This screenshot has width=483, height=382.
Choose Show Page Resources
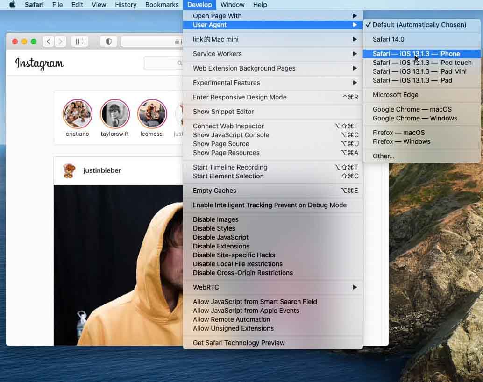click(273, 153)
